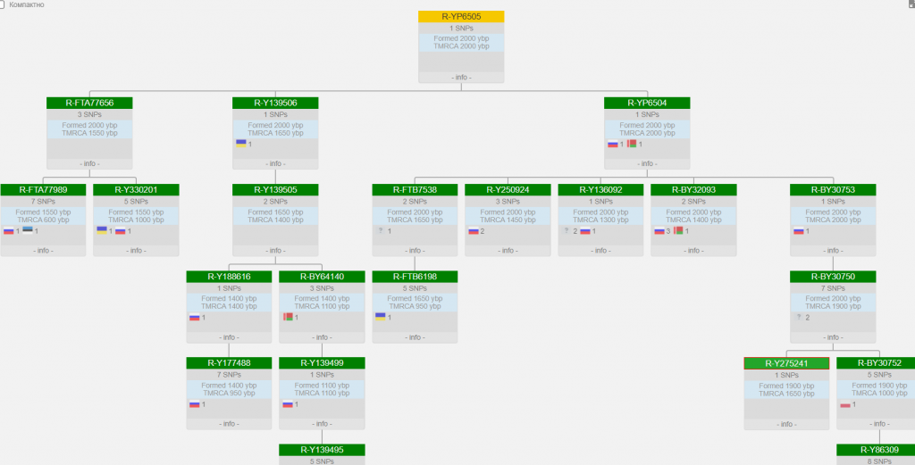This screenshot has width=915, height=465.
Task: Select the yellow R-YP6505 root header
Action: tap(461, 17)
